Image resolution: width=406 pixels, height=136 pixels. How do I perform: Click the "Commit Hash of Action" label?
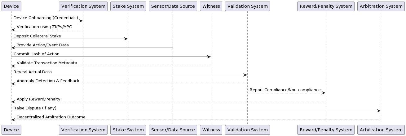[x=37, y=54]
